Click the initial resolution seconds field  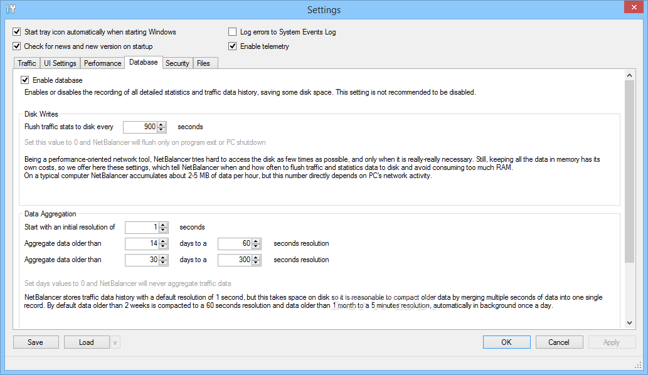pyautogui.click(x=142, y=227)
